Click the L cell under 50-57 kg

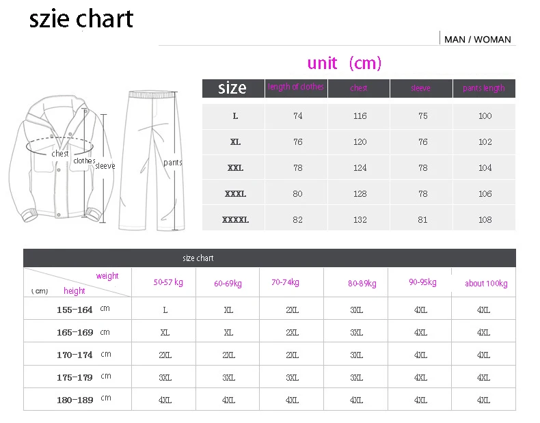click(x=165, y=310)
